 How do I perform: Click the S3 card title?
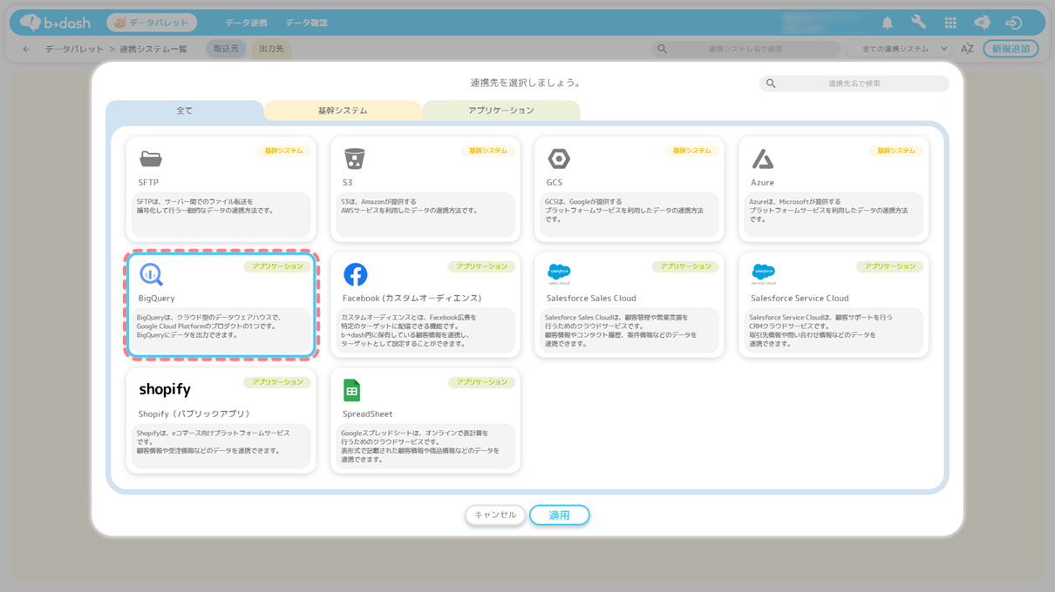click(347, 183)
